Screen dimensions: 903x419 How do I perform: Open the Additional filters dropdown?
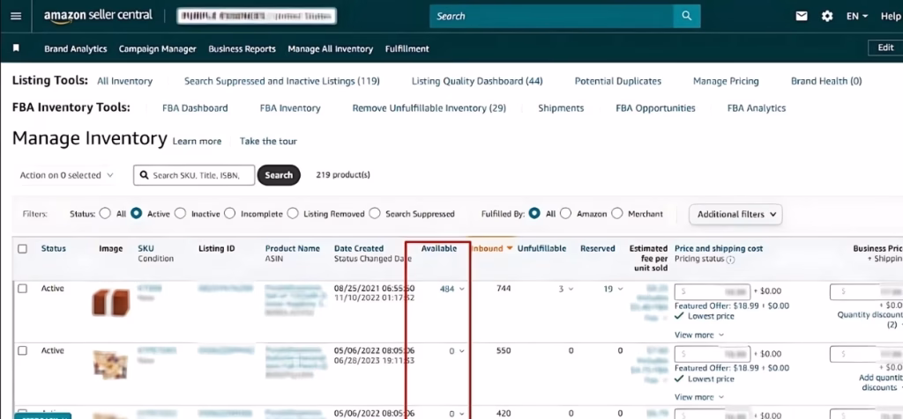pyautogui.click(x=735, y=214)
